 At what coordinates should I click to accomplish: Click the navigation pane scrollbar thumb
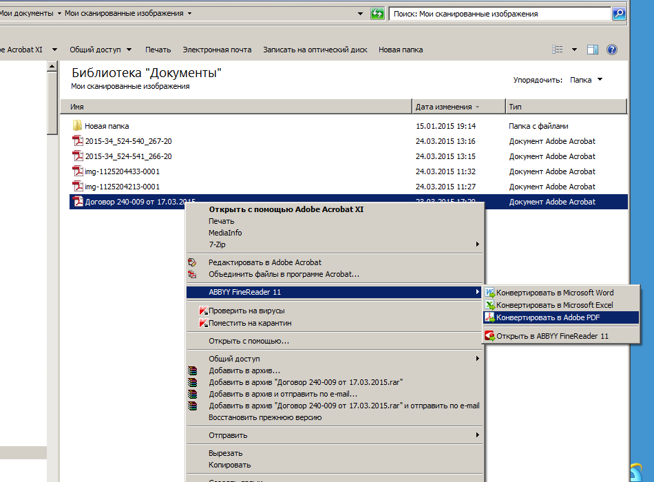52,103
